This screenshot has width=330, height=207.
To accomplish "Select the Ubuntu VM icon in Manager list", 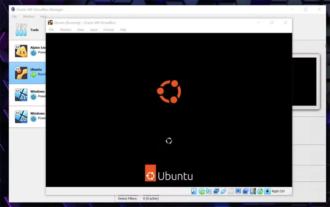I will pos(21,73).
